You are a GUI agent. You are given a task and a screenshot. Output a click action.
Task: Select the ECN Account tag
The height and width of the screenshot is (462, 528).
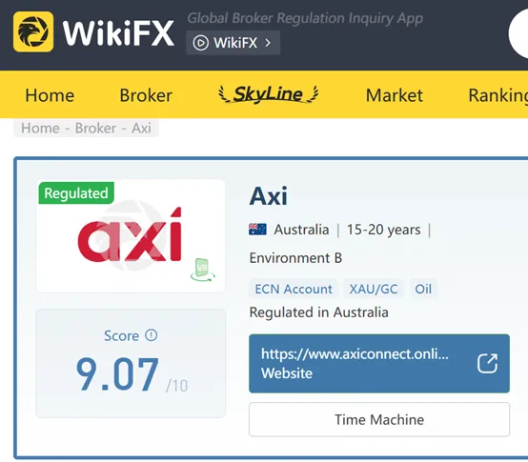pos(294,289)
